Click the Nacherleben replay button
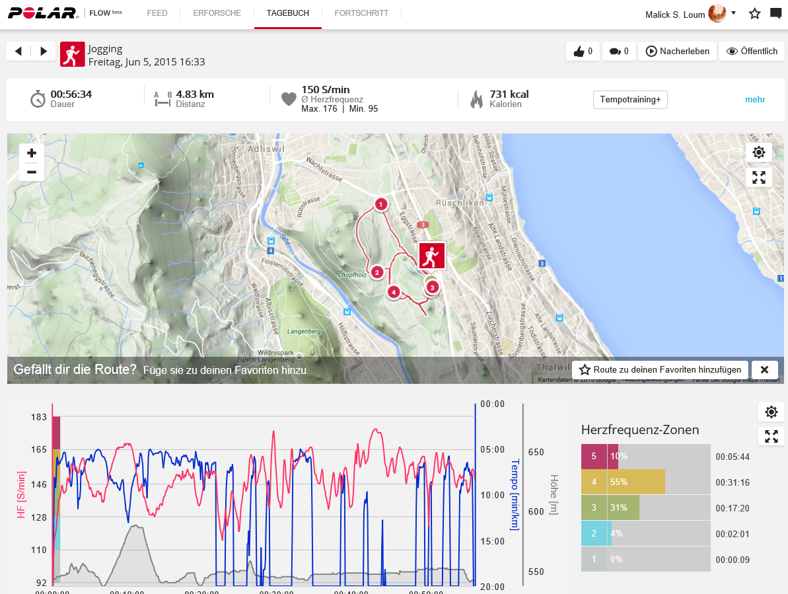The image size is (788, 594). tap(678, 52)
